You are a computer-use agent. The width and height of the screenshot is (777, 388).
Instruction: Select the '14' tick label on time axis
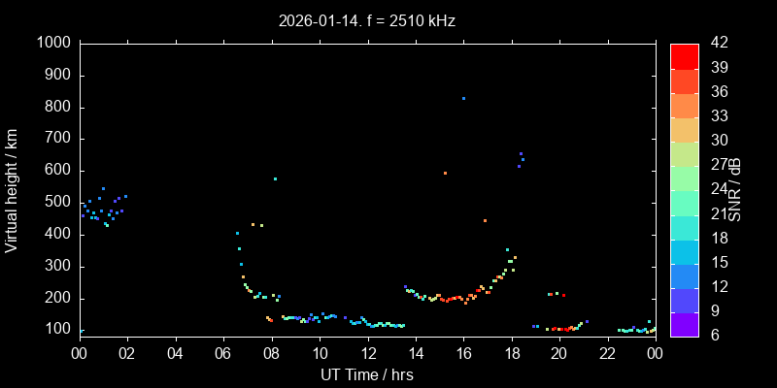(x=416, y=354)
